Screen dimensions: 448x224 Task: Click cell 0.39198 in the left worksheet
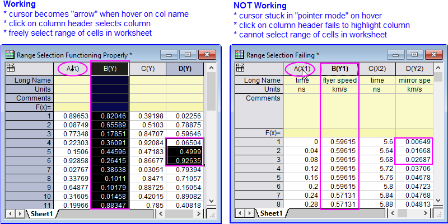pos(148,116)
